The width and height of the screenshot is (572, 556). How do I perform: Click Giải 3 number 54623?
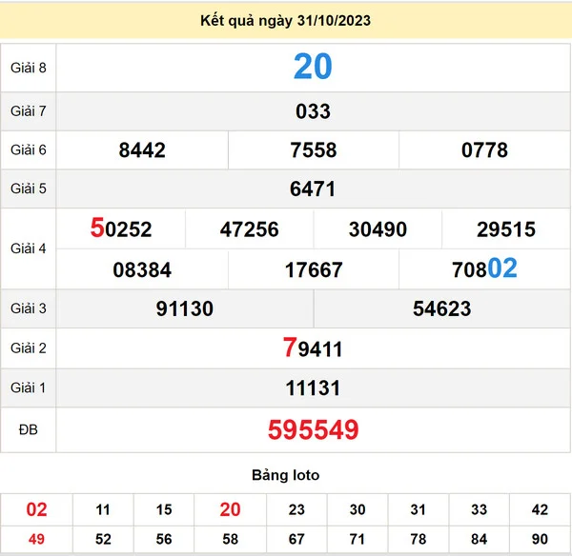tap(441, 309)
